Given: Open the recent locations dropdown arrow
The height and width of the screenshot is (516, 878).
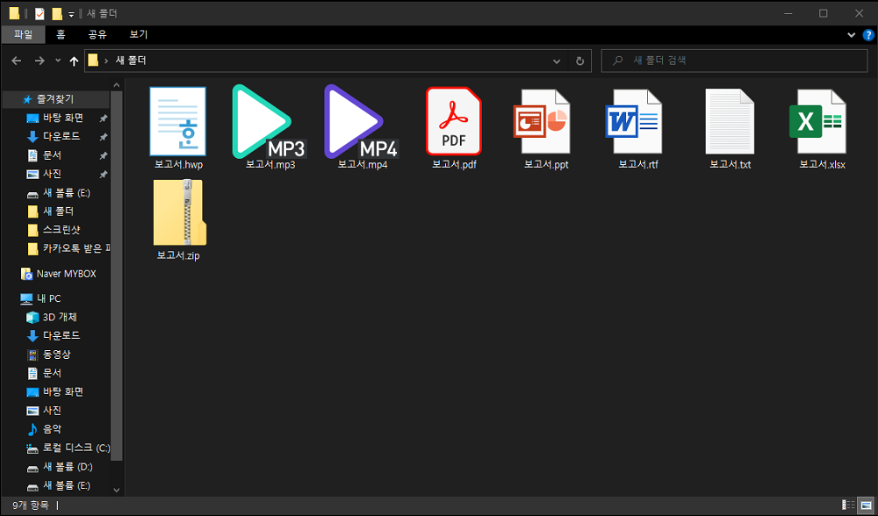Looking at the screenshot, I should click(x=58, y=61).
